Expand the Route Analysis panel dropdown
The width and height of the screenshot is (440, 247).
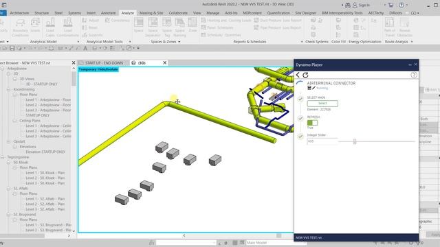(412, 42)
